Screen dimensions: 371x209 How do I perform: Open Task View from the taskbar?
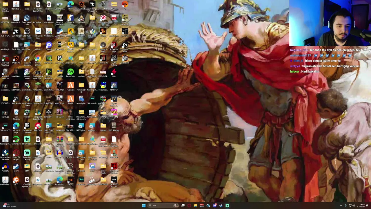pos(183,206)
